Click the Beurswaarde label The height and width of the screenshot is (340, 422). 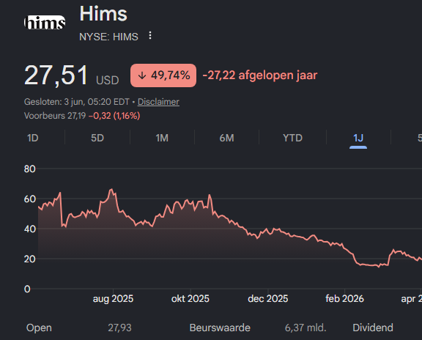(220, 328)
